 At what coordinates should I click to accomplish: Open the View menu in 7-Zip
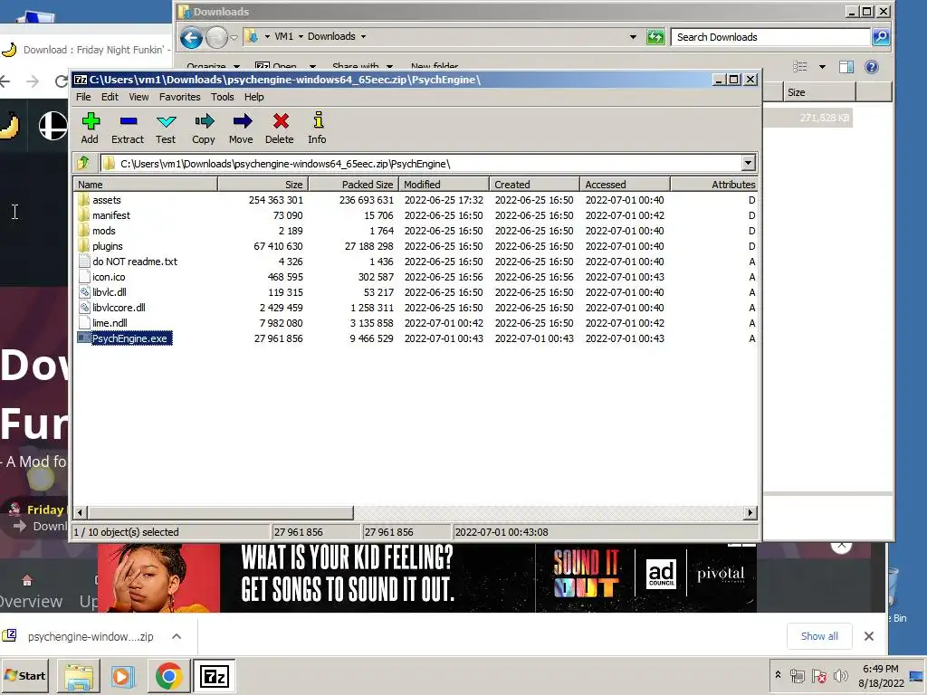pyautogui.click(x=139, y=97)
